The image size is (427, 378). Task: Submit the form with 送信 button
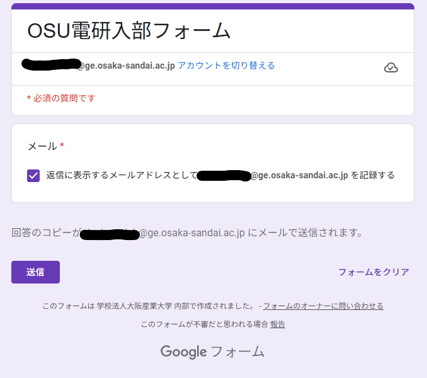point(35,272)
